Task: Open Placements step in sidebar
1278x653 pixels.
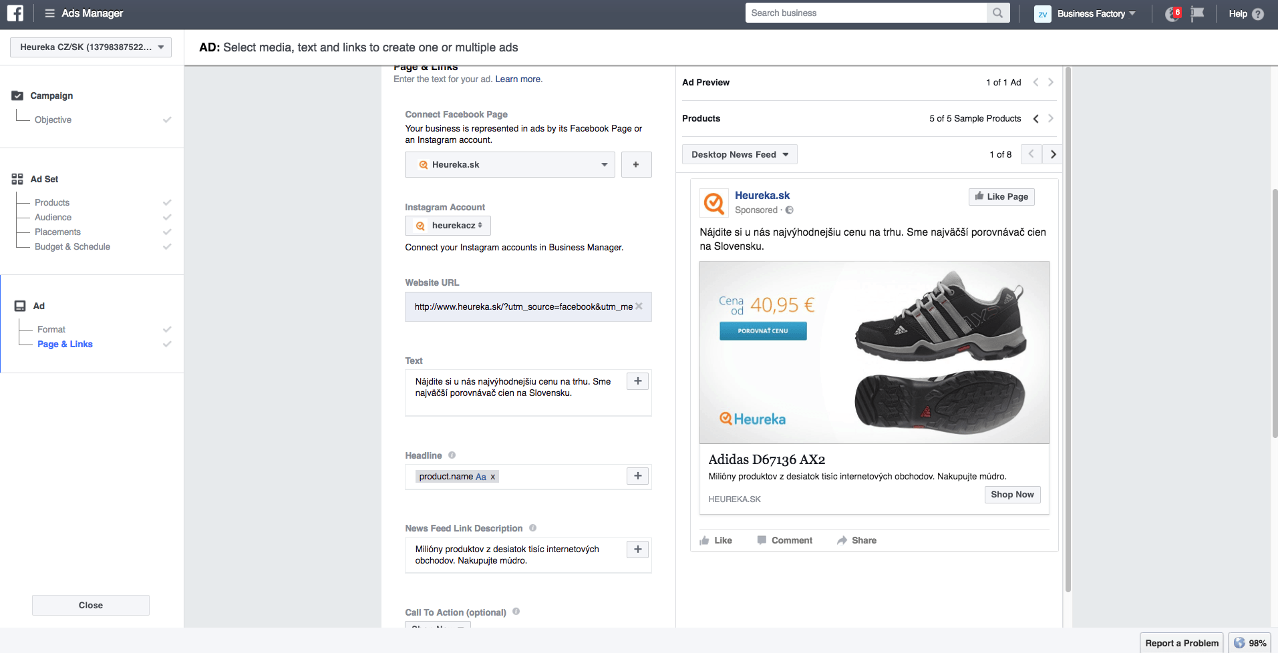Action: tap(57, 232)
